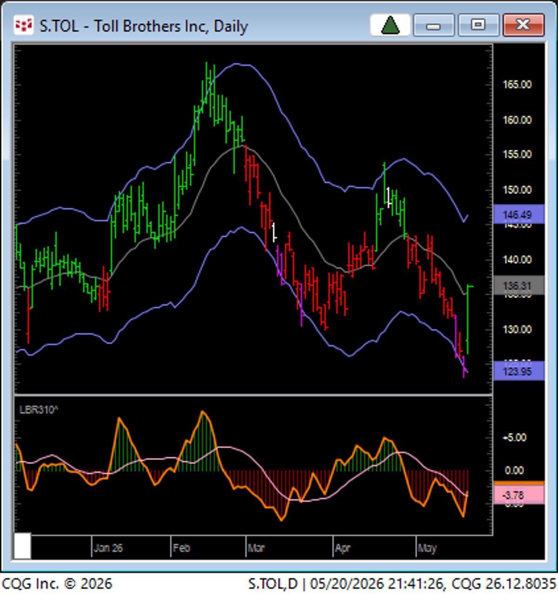Click the 160.00 price scale label

(x=517, y=120)
